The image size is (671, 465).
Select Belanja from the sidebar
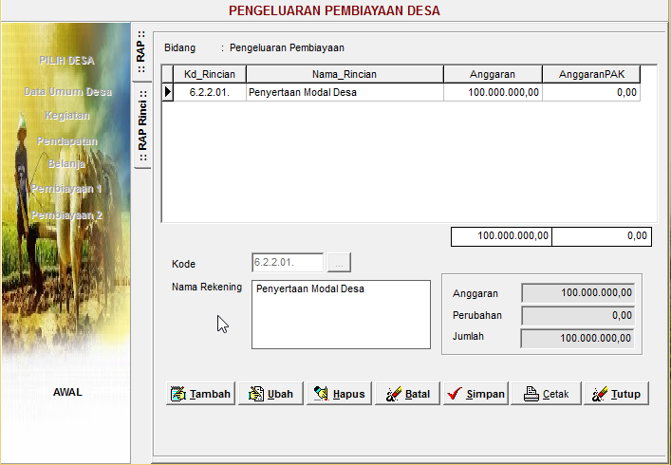pos(67,163)
